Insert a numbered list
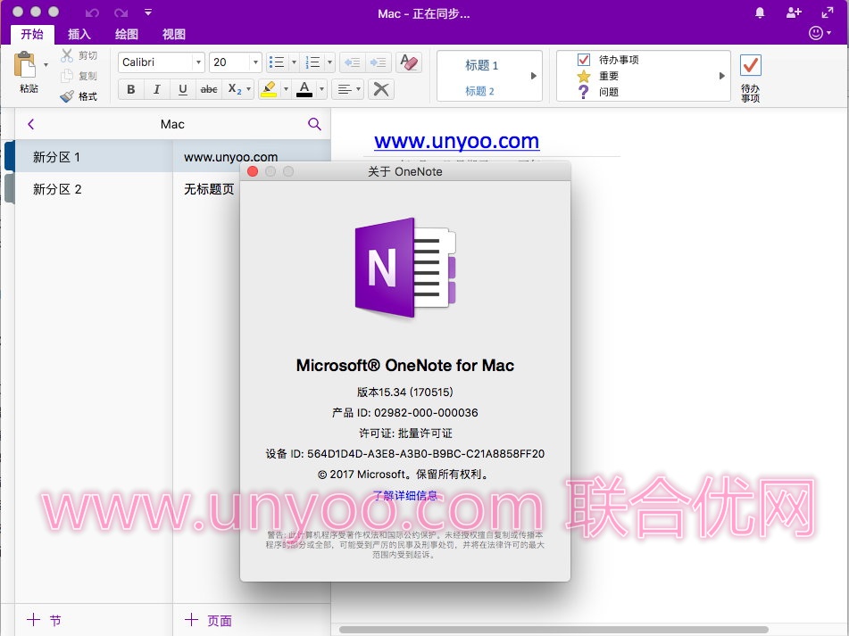 313,62
